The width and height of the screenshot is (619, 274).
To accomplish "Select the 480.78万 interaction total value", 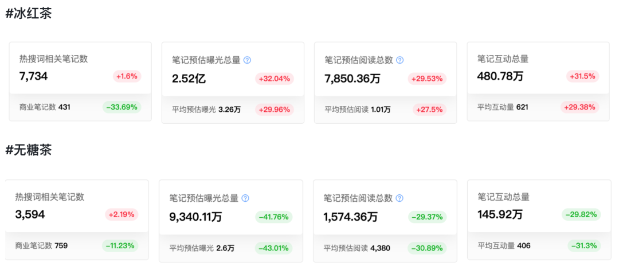I will [500, 76].
